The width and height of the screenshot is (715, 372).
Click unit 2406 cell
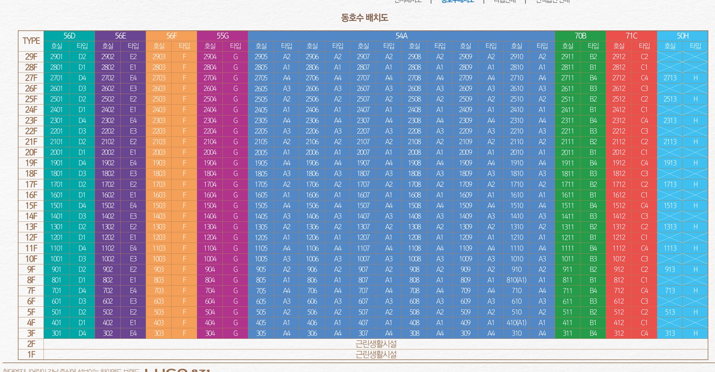tap(312, 110)
